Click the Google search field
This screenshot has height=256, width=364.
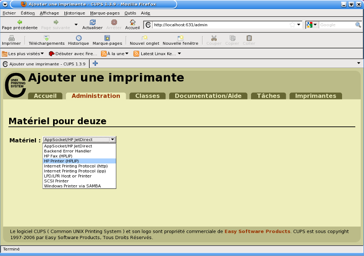coord(337,25)
